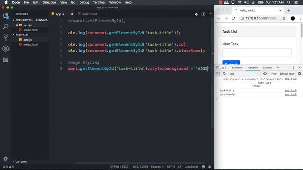The image size is (303, 170).
Task: Click Ln 9, Col 63 cursor position
Action: click(140, 167)
